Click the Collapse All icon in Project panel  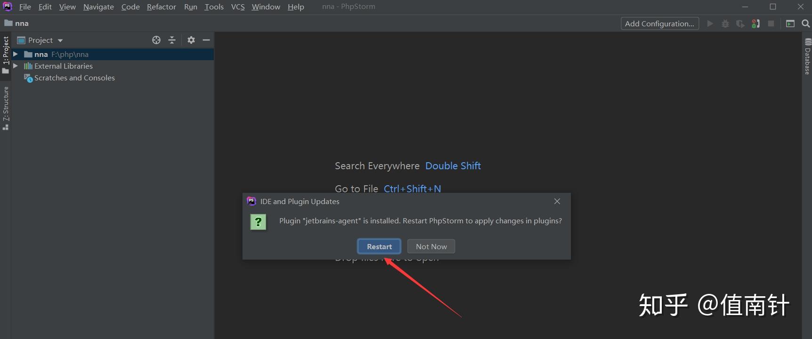(172, 40)
